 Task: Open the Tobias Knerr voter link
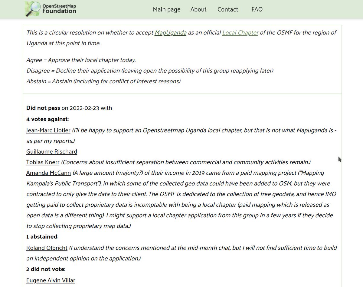(43, 162)
